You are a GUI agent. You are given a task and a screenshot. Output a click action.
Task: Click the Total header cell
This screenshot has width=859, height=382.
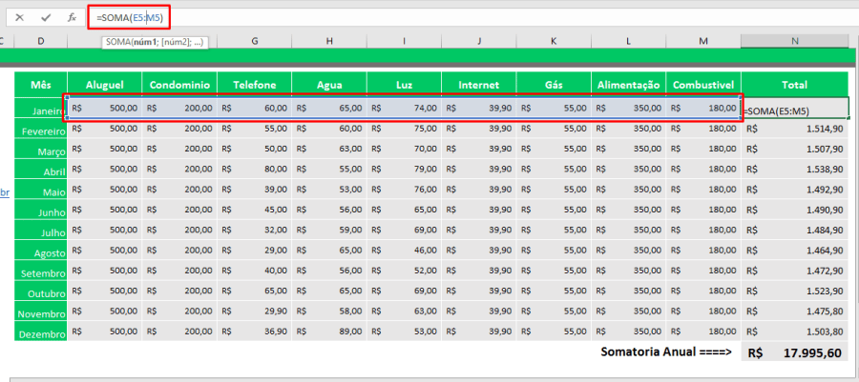point(795,85)
